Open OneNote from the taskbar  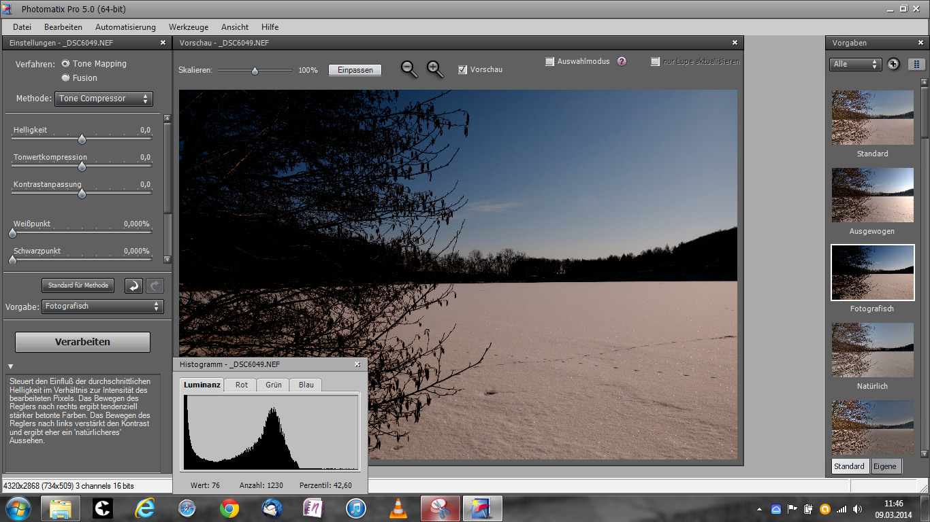(314, 508)
